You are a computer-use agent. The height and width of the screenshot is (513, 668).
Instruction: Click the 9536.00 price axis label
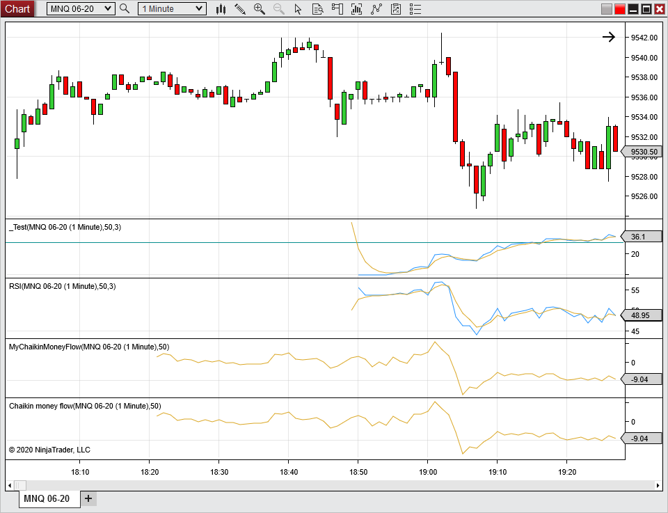coord(644,97)
